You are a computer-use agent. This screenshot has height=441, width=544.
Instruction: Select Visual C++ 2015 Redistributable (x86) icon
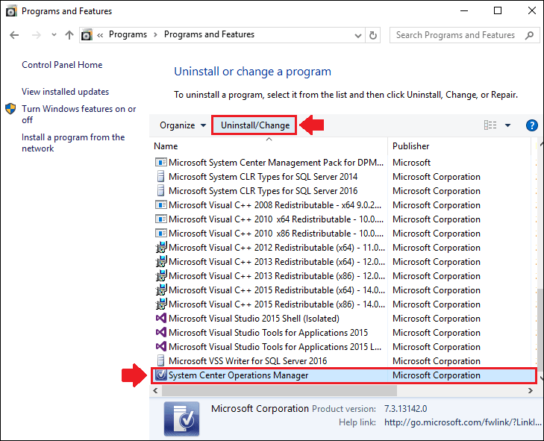pyautogui.click(x=161, y=304)
